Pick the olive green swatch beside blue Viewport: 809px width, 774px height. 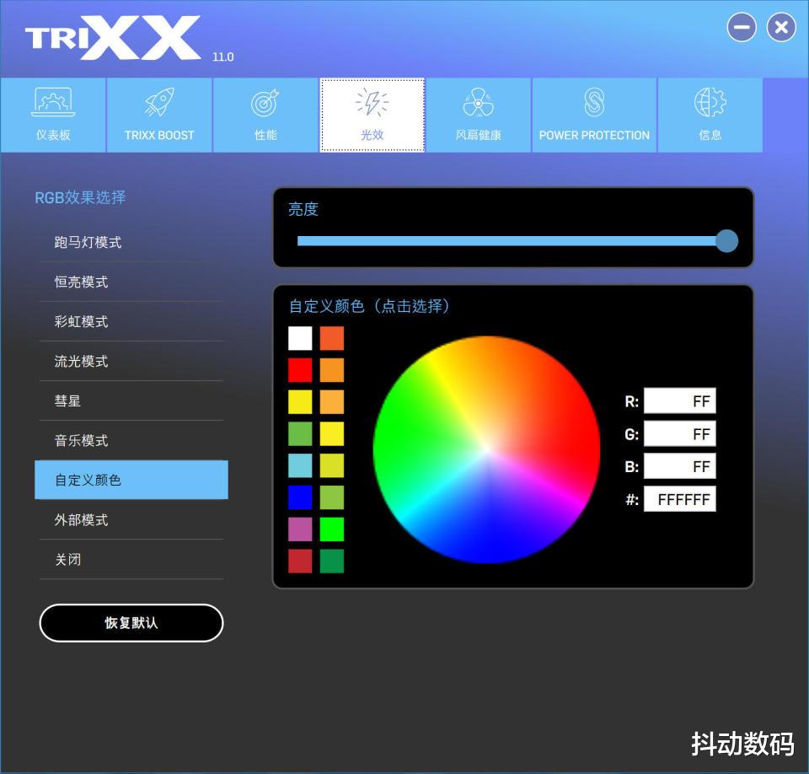click(332, 497)
